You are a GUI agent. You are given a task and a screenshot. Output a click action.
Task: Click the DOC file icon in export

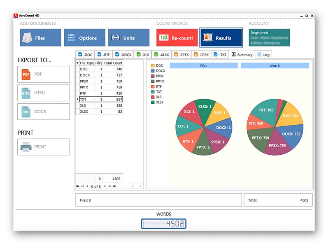26,112
